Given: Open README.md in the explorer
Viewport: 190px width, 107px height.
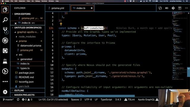Looking at the screenshot, I should point(26,77).
